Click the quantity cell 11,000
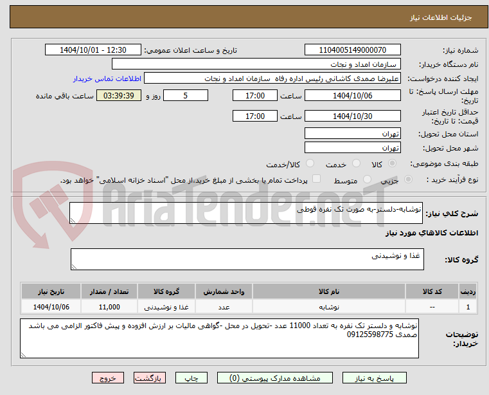The height and width of the screenshot is (395, 489). tap(109, 307)
